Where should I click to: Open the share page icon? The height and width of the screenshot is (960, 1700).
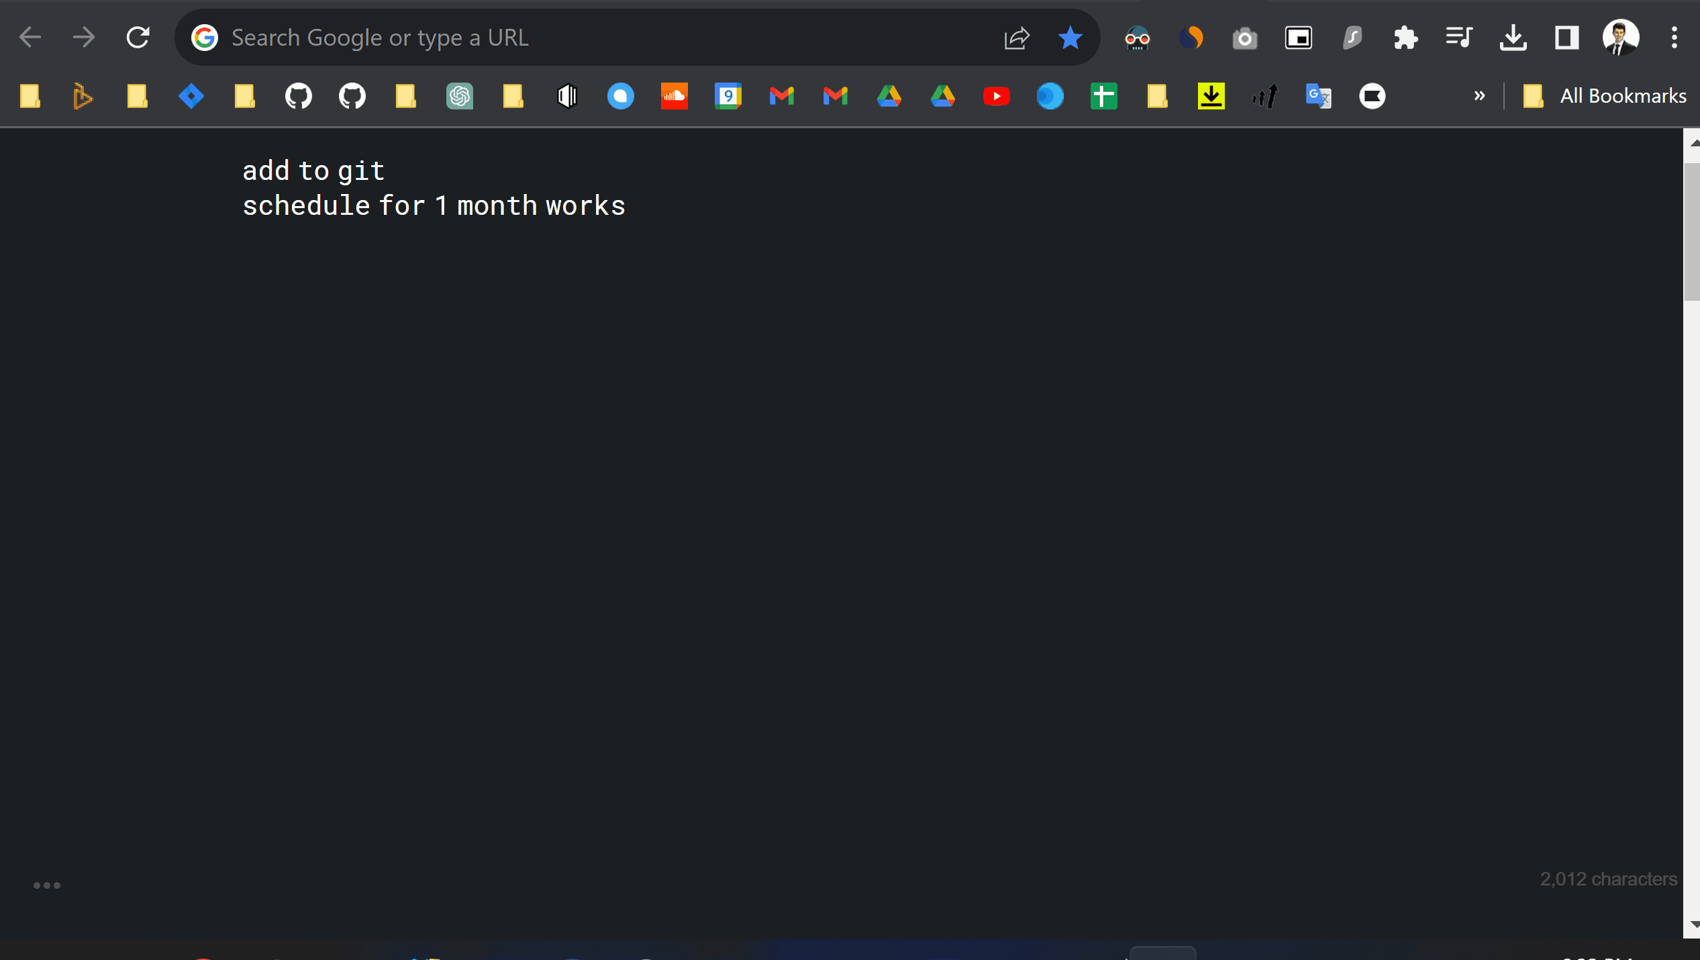[x=1017, y=38]
